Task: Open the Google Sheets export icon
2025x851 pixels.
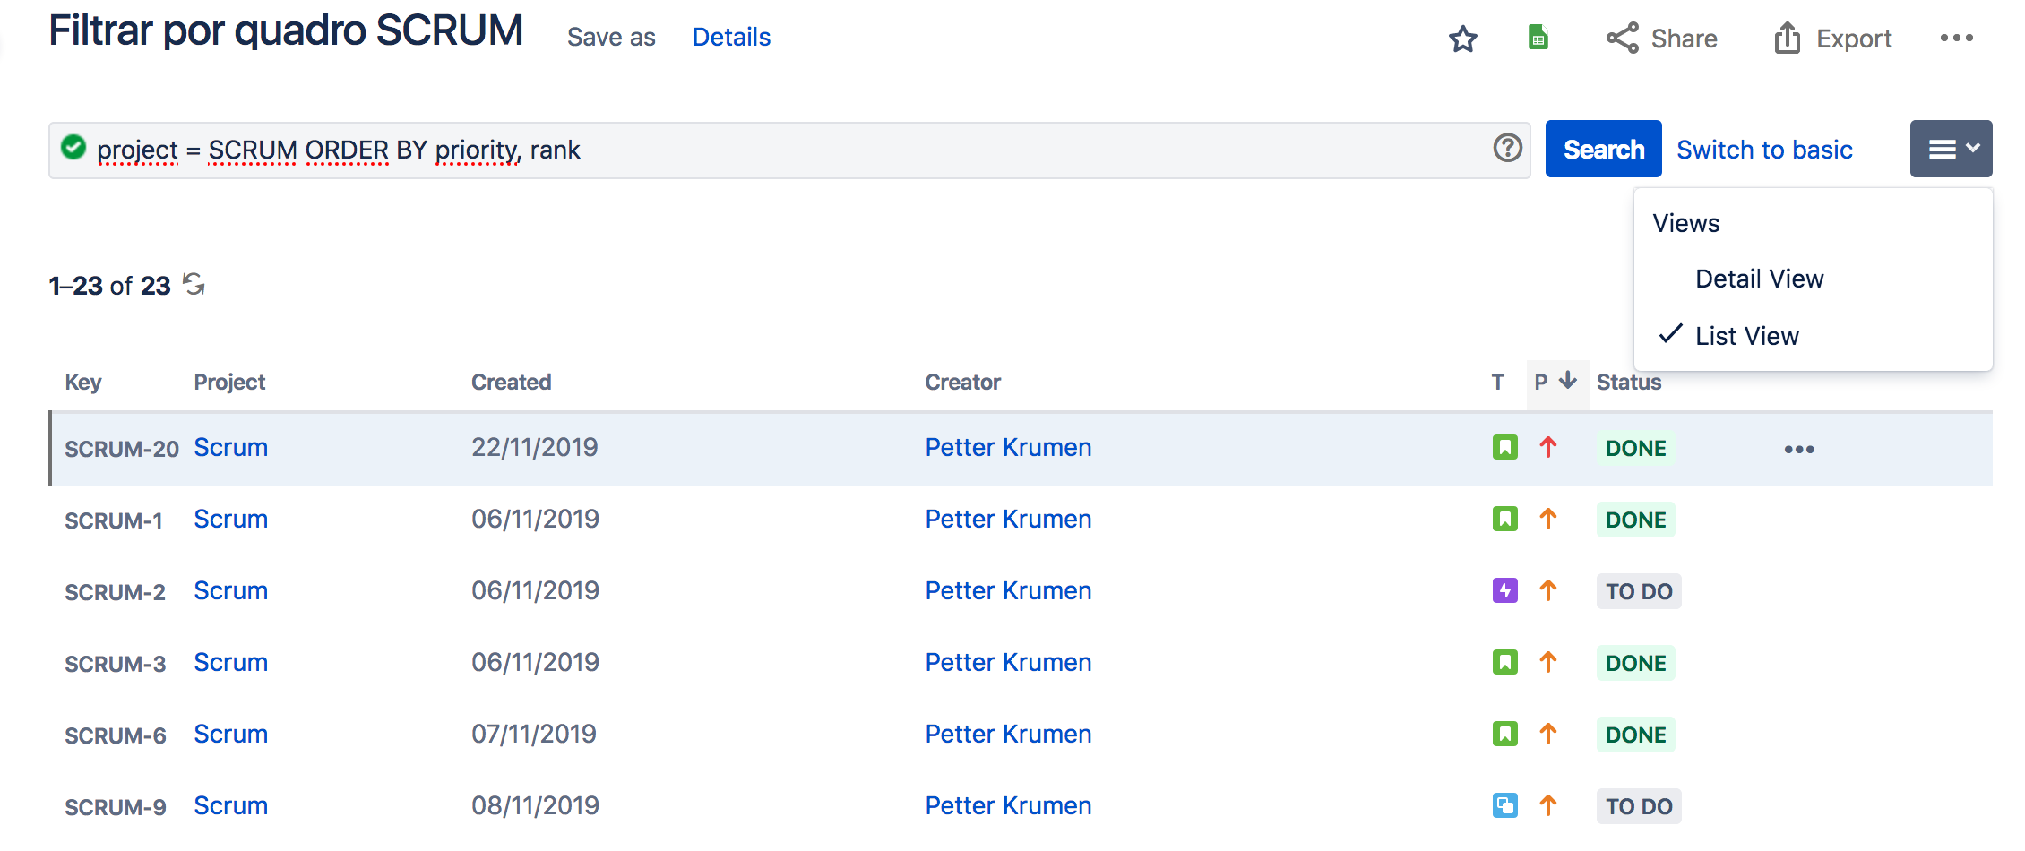Action: click(x=1538, y=38)
